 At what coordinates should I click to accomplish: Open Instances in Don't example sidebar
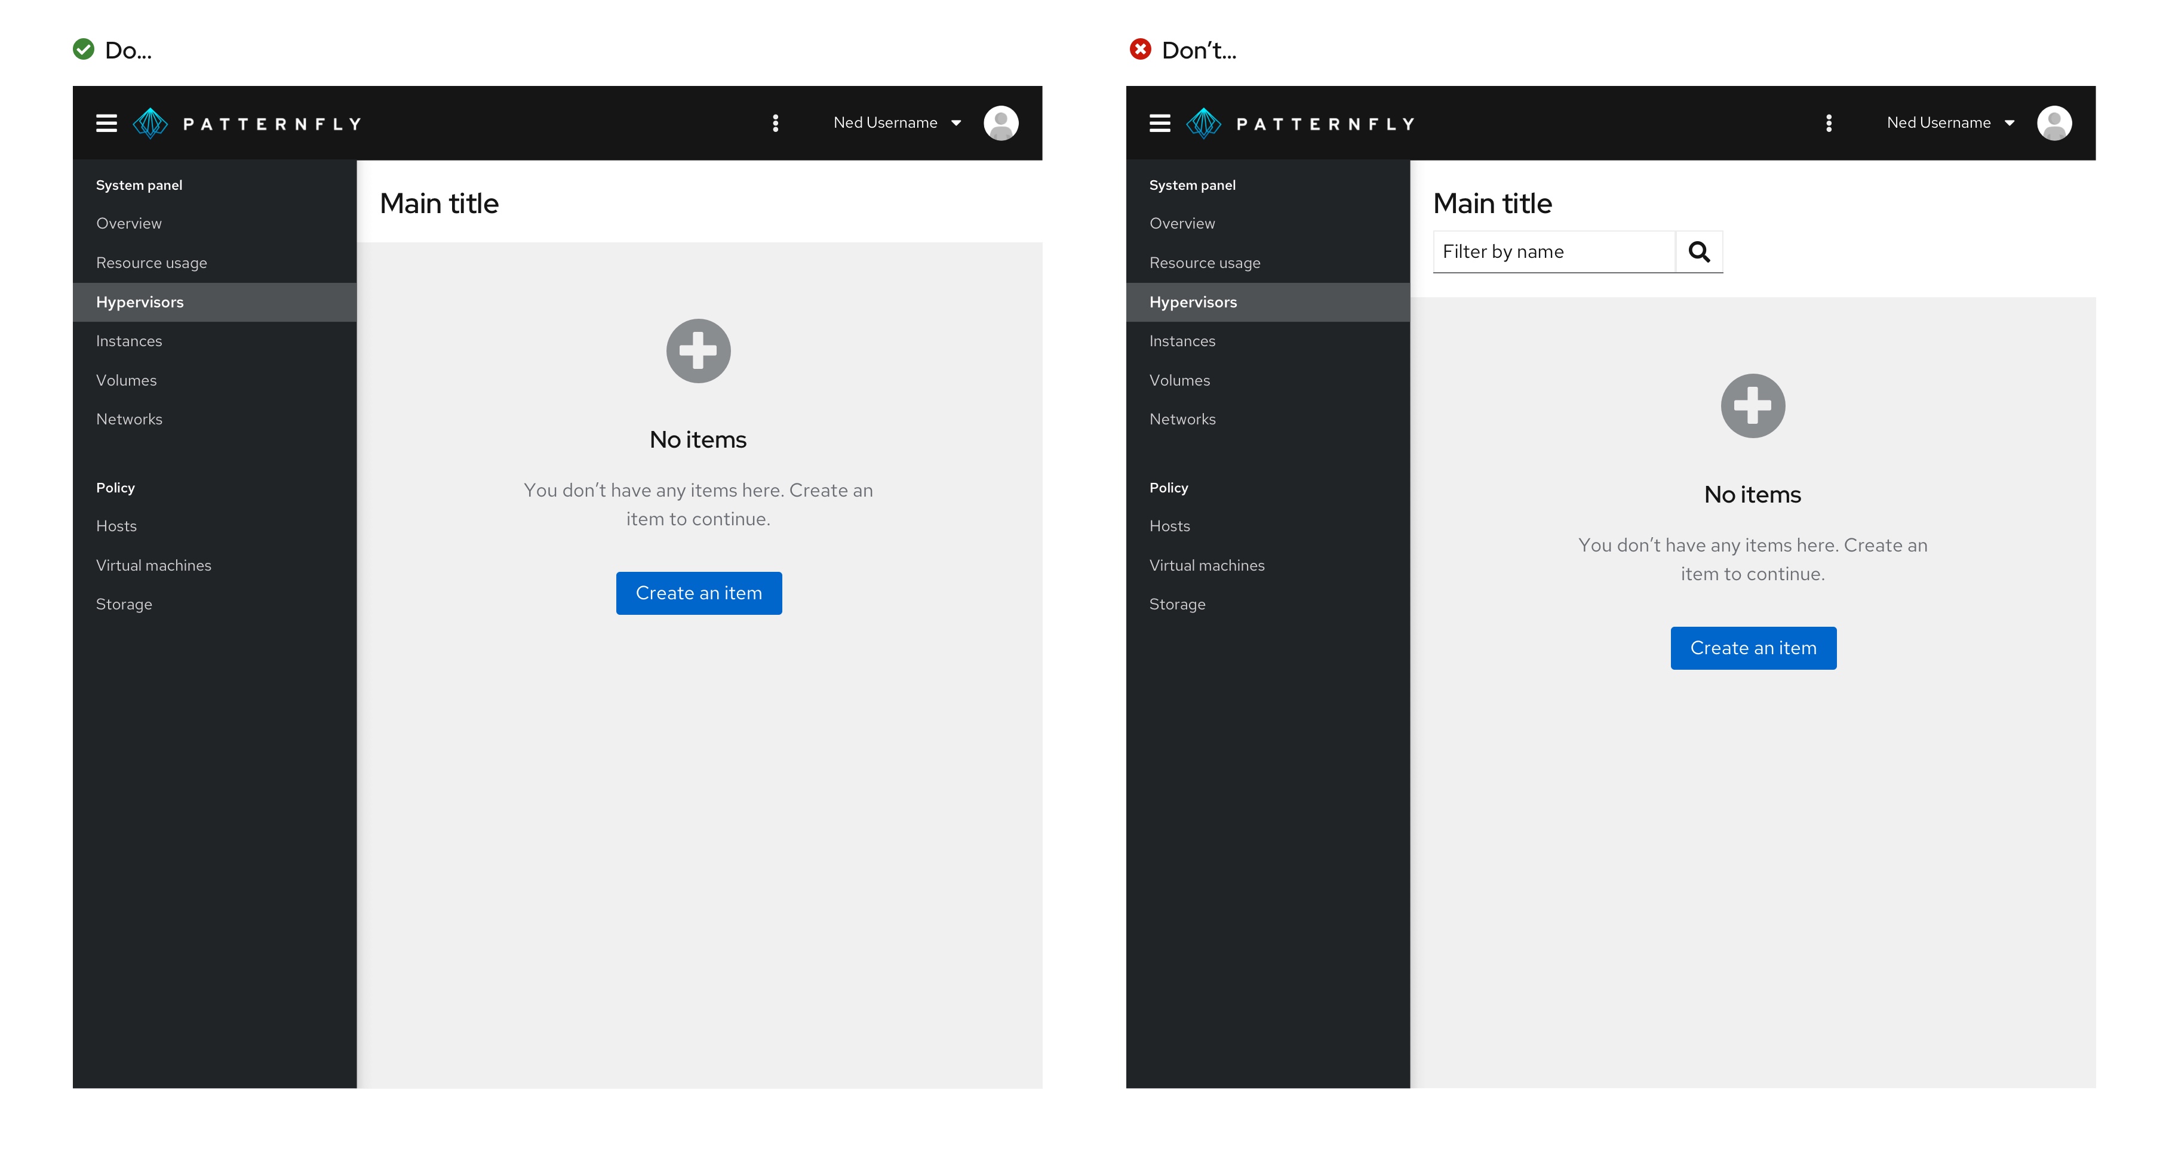click(1268, 341)
